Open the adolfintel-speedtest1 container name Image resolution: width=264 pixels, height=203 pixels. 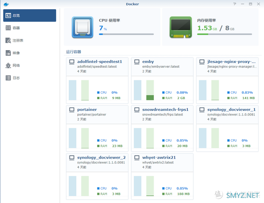[99, 61]
